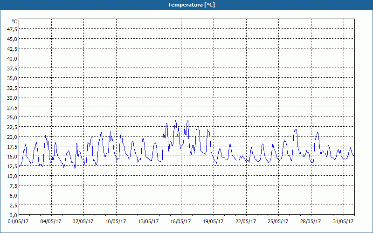373x233 pixels.
Task: Click the °C unit label on y-axis
Action: point(14,21)
